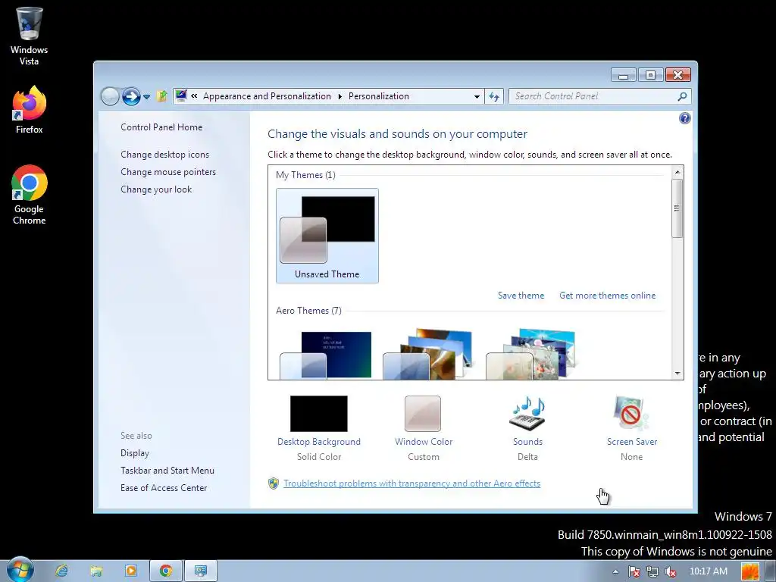Screen dimensions: 776x582
Task: Click the Save theme link
Action: tap(521, 296)
